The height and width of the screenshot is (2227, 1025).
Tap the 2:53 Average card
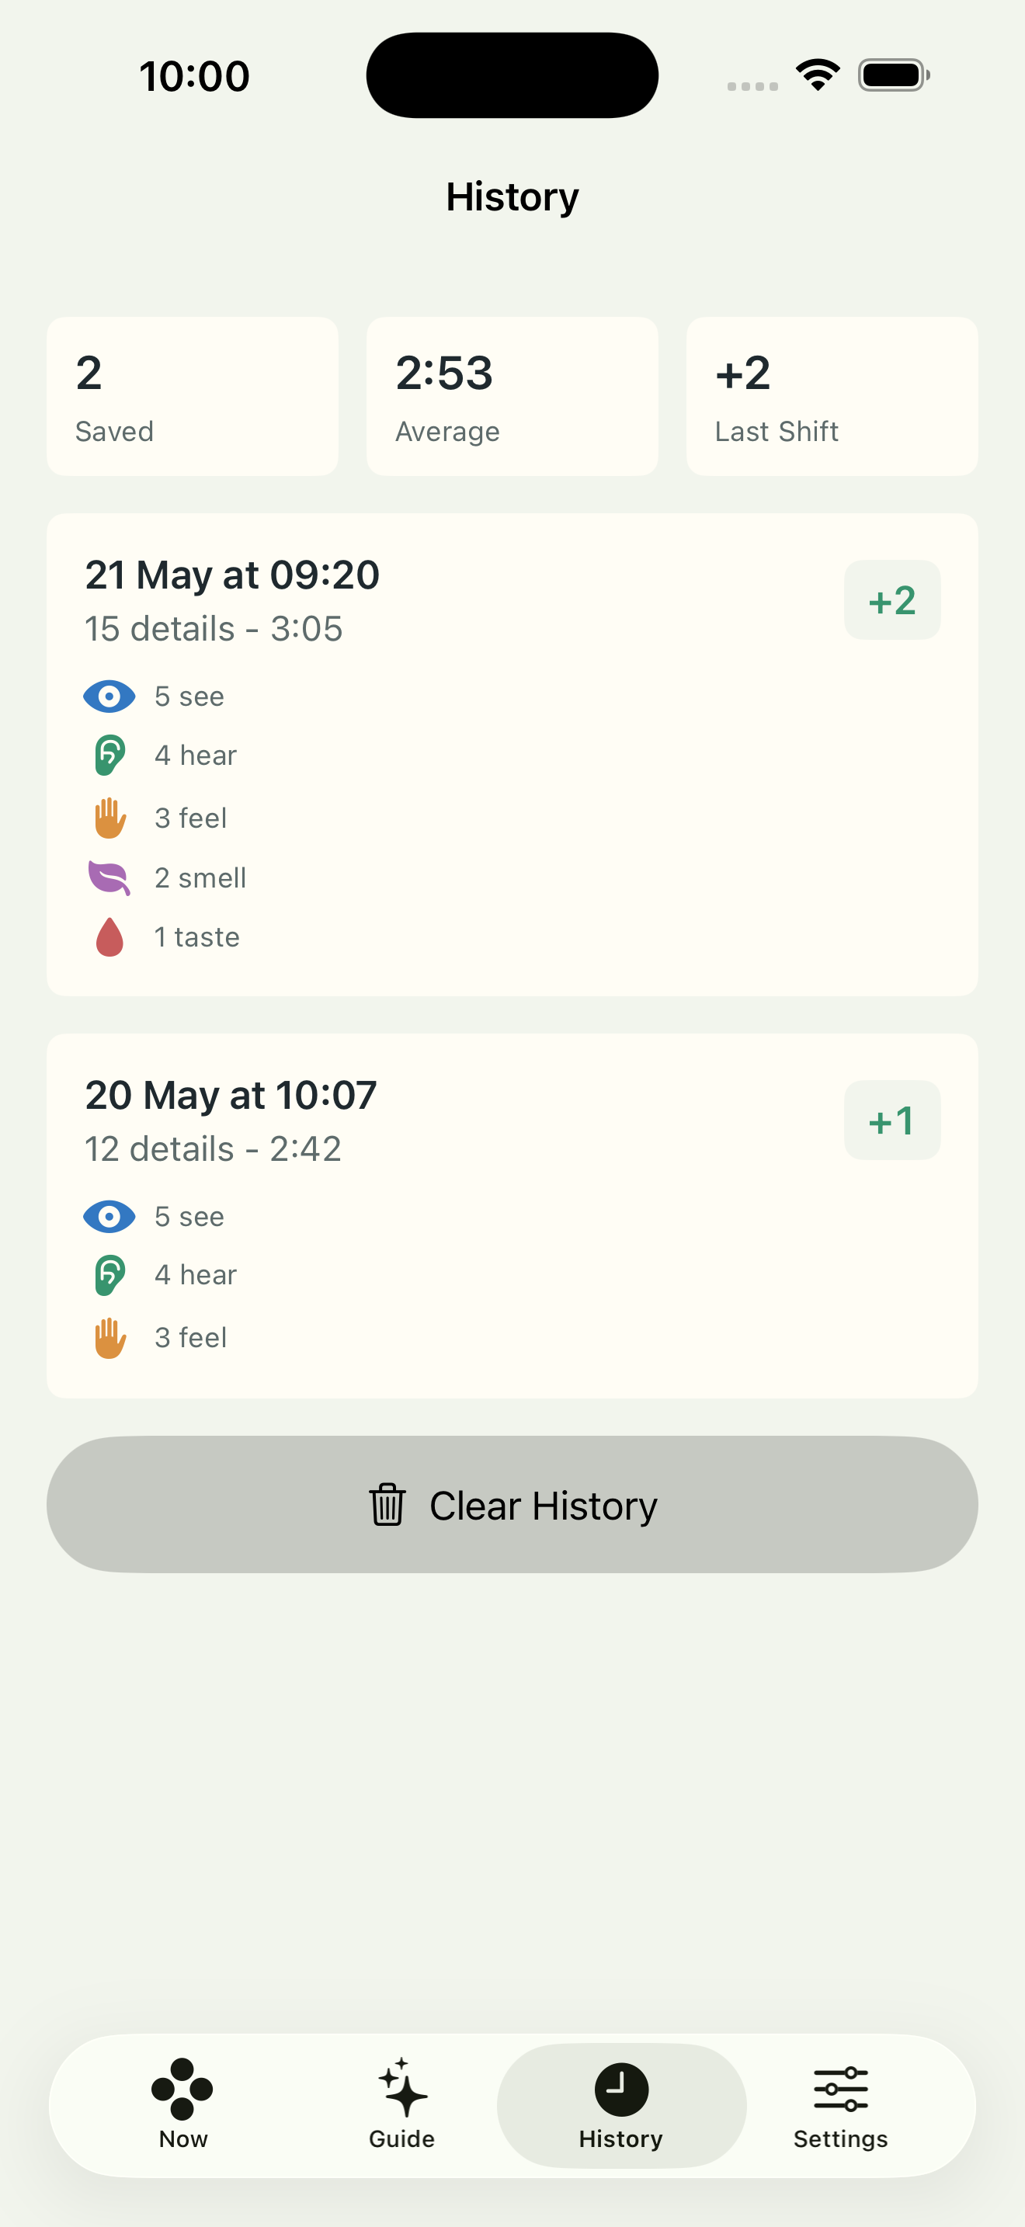tap(512, 396)
